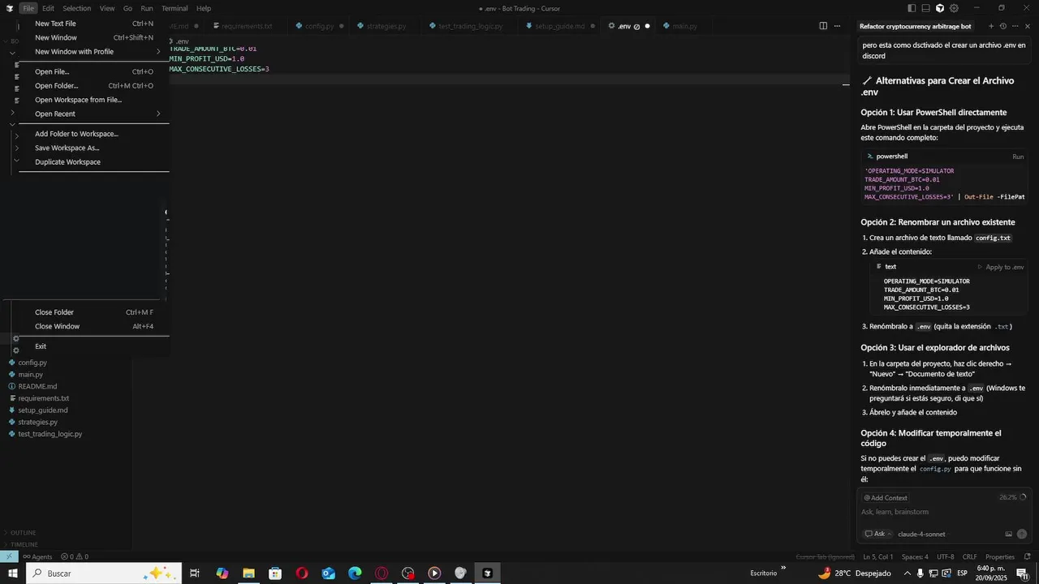This screenshot has height=584, width=1039.
Task: Toggle primary sidebar layout icon in title bar
Action: tap(912, 8)
